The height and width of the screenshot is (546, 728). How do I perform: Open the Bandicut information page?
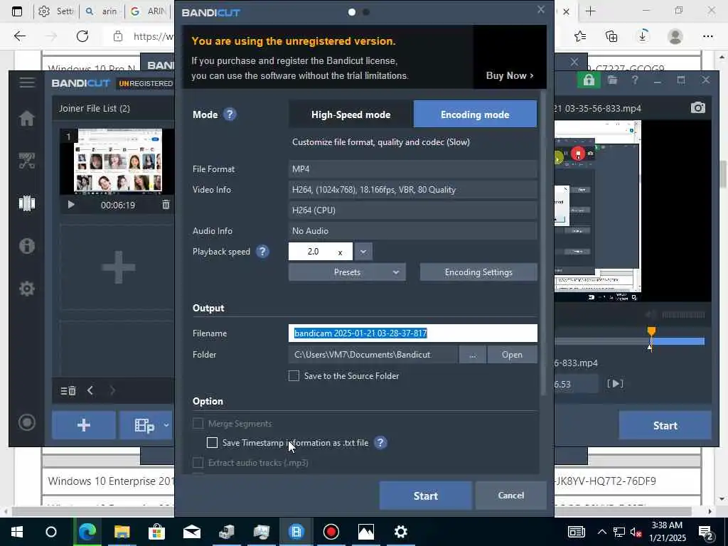[x=27, y=245]
